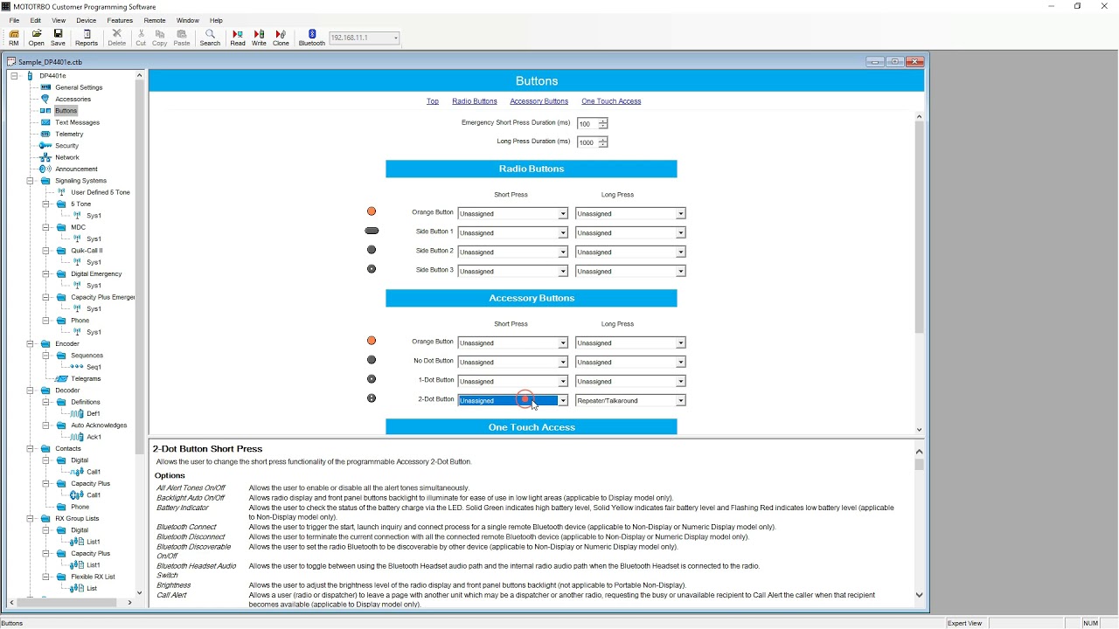Open the View menu

(x=59, y=20)
